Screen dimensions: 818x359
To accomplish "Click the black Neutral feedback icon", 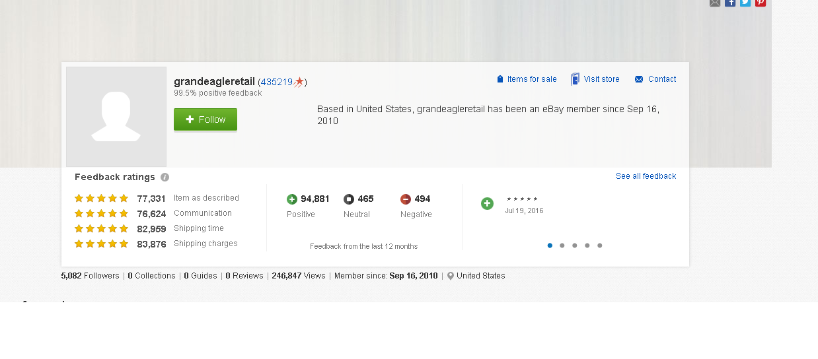I will coord(349,199).
